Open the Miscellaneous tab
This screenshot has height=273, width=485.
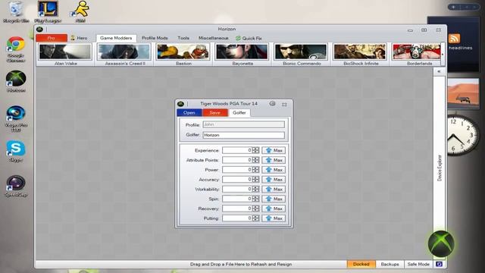(213, 38)
